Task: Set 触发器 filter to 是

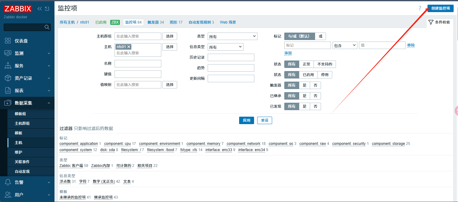Action: (x=305, y=85)
